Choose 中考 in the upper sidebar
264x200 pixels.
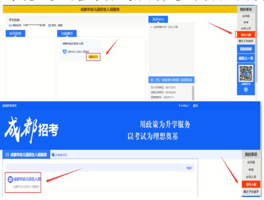(246, 22)
